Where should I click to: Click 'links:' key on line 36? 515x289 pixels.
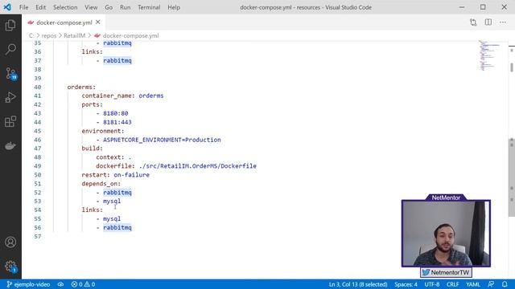coord(93,51)
